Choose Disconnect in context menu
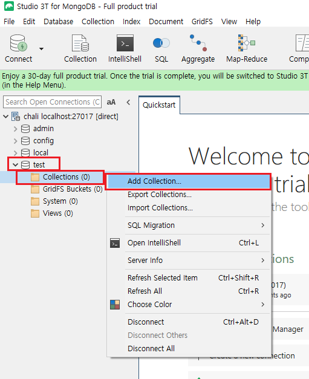This screenshot has width=309, height=379. click(189, 322)
